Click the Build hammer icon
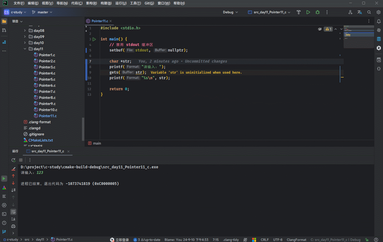The width and height of the screenshot is (383, 242). [298, 12]
